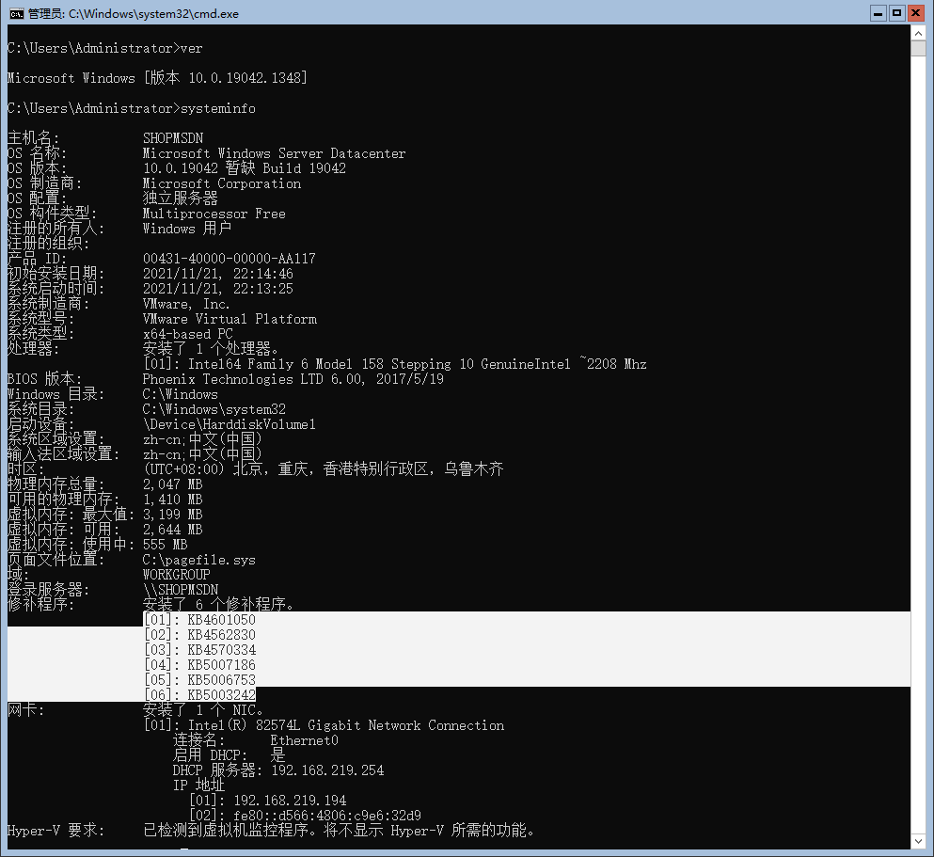This screenshot has height=857, width=934.
Task: Click the host name value 'SHOPMSDN' beside 主机名
Action: point(173,138)
